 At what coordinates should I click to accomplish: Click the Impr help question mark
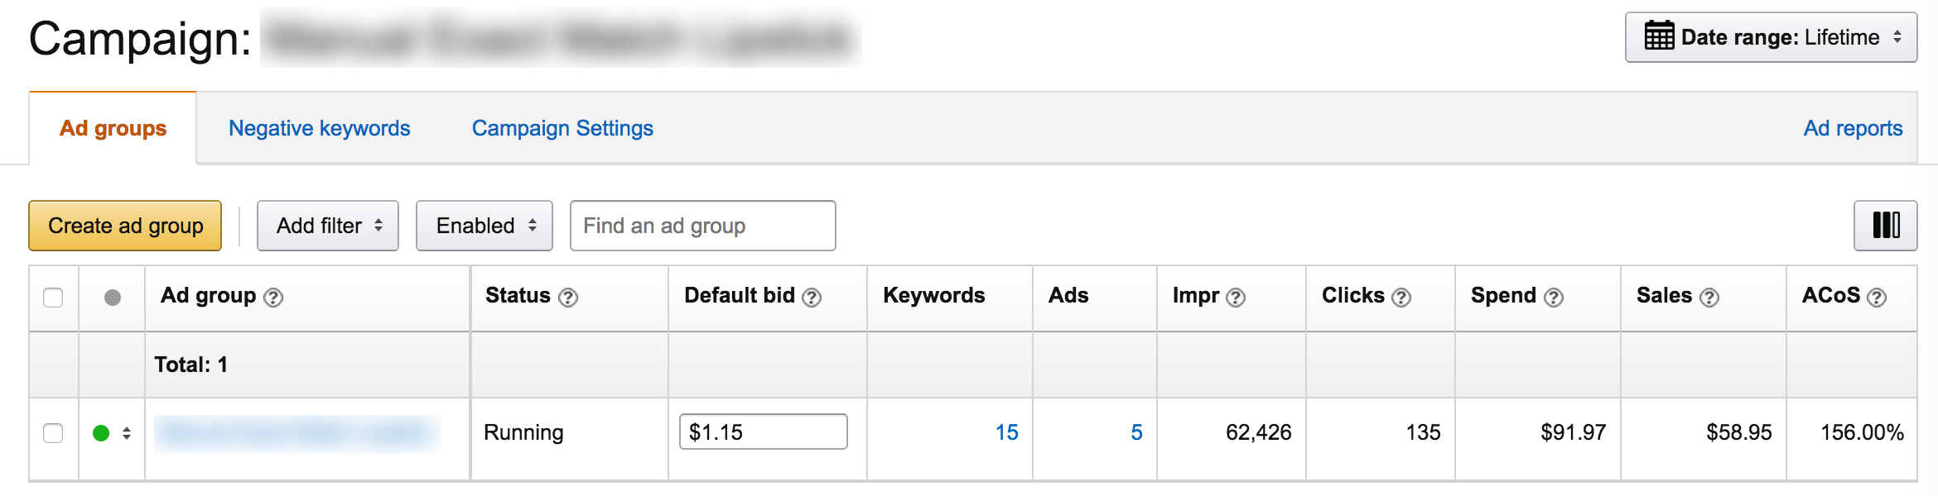point(1236,298)
